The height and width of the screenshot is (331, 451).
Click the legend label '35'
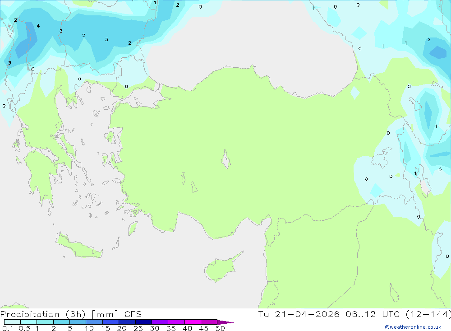coord(171,328)
